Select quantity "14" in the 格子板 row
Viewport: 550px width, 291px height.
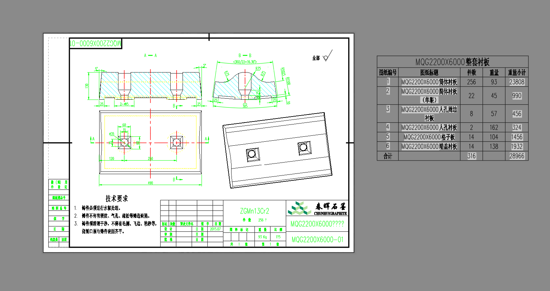point(471,137)
